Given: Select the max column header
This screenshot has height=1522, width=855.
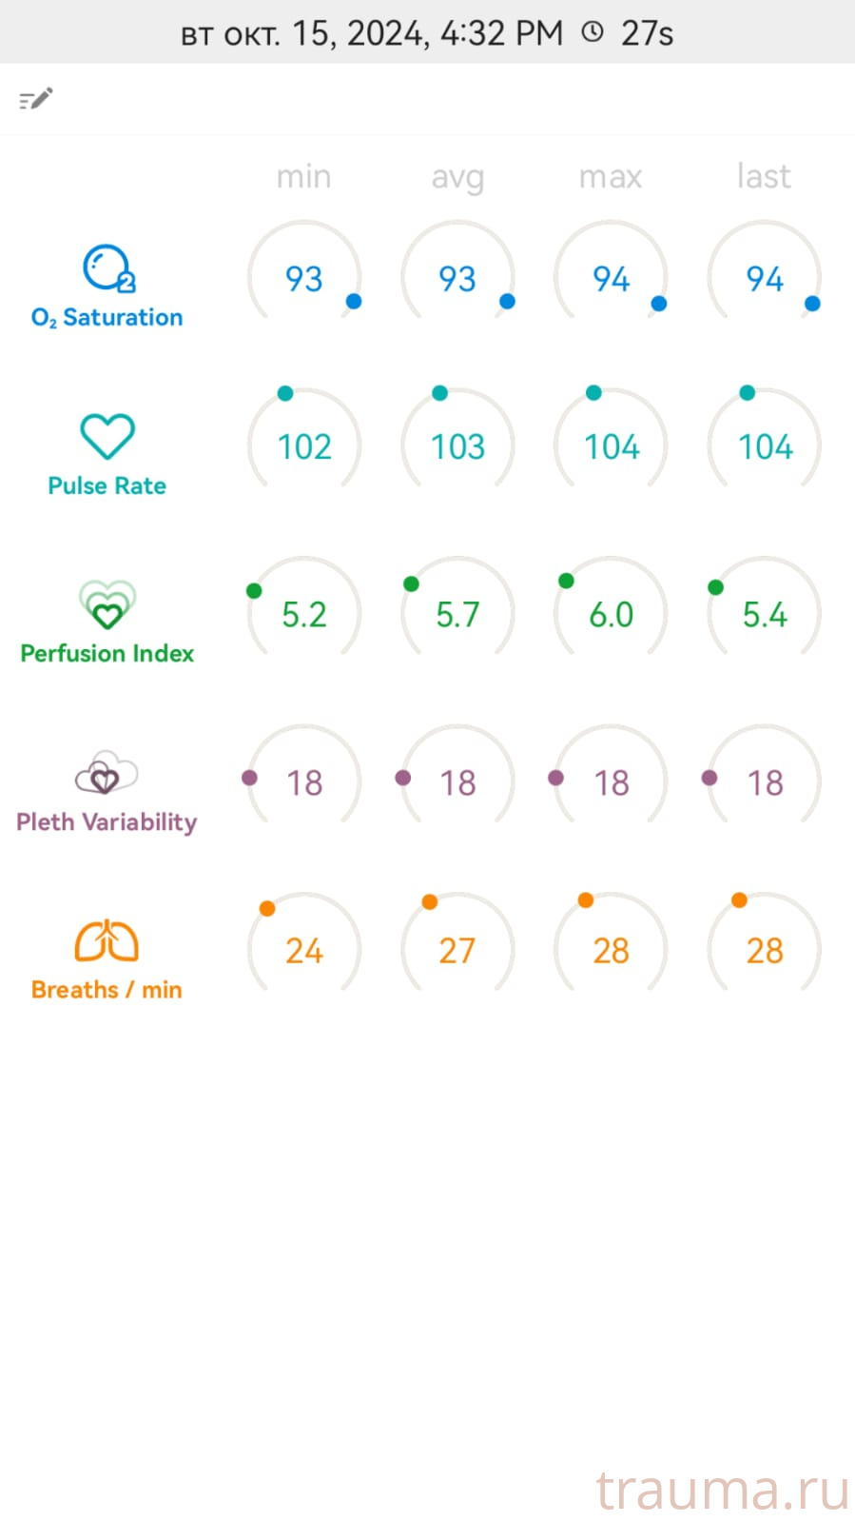Looking at the screenshot, I should point(611,177).
